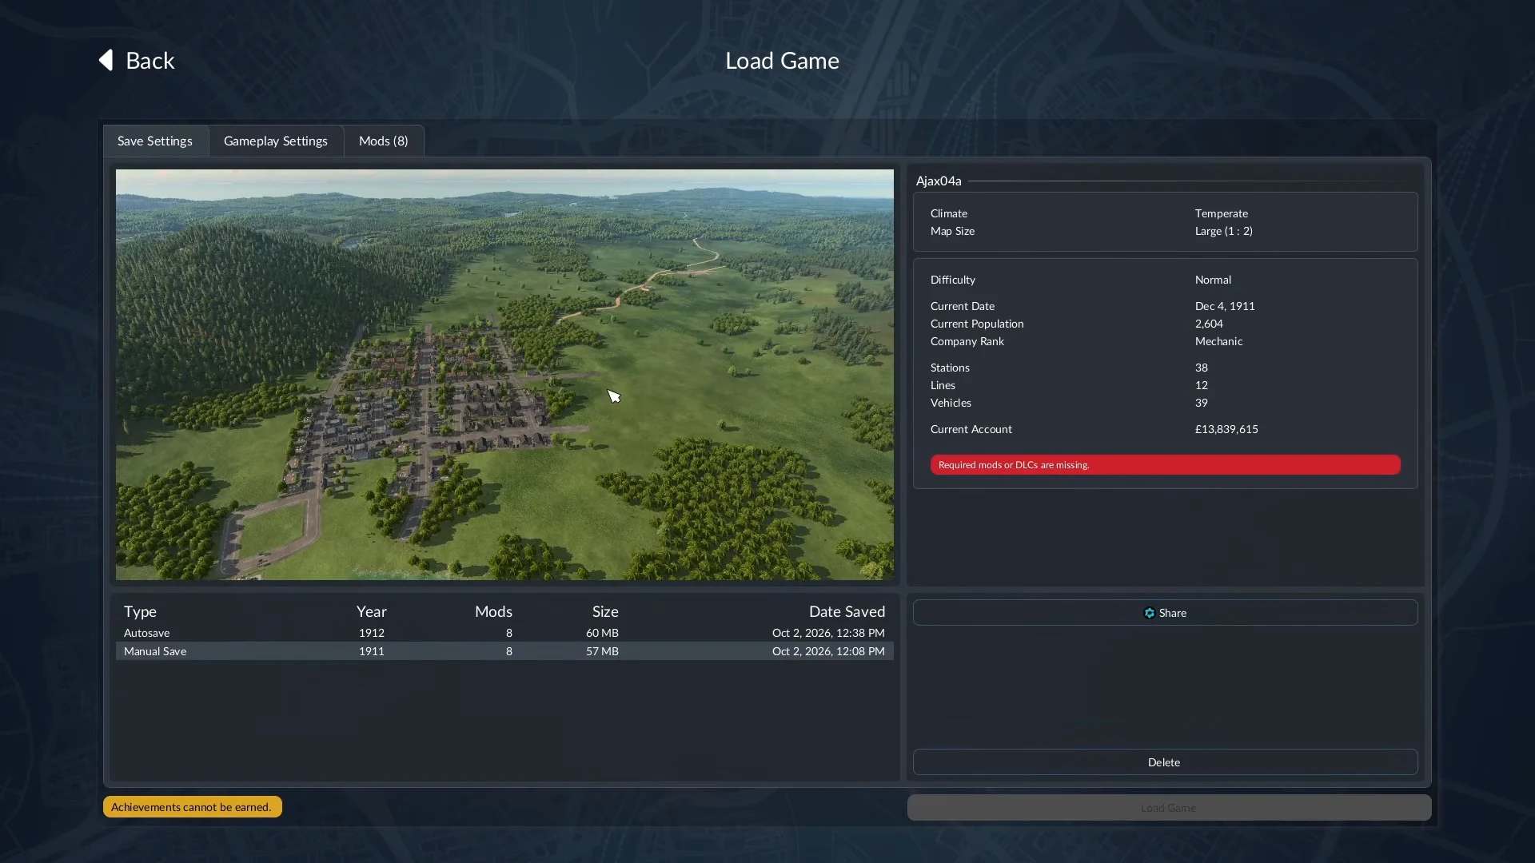
Task: Click the Lines count 12
Action: (1201, 385)
